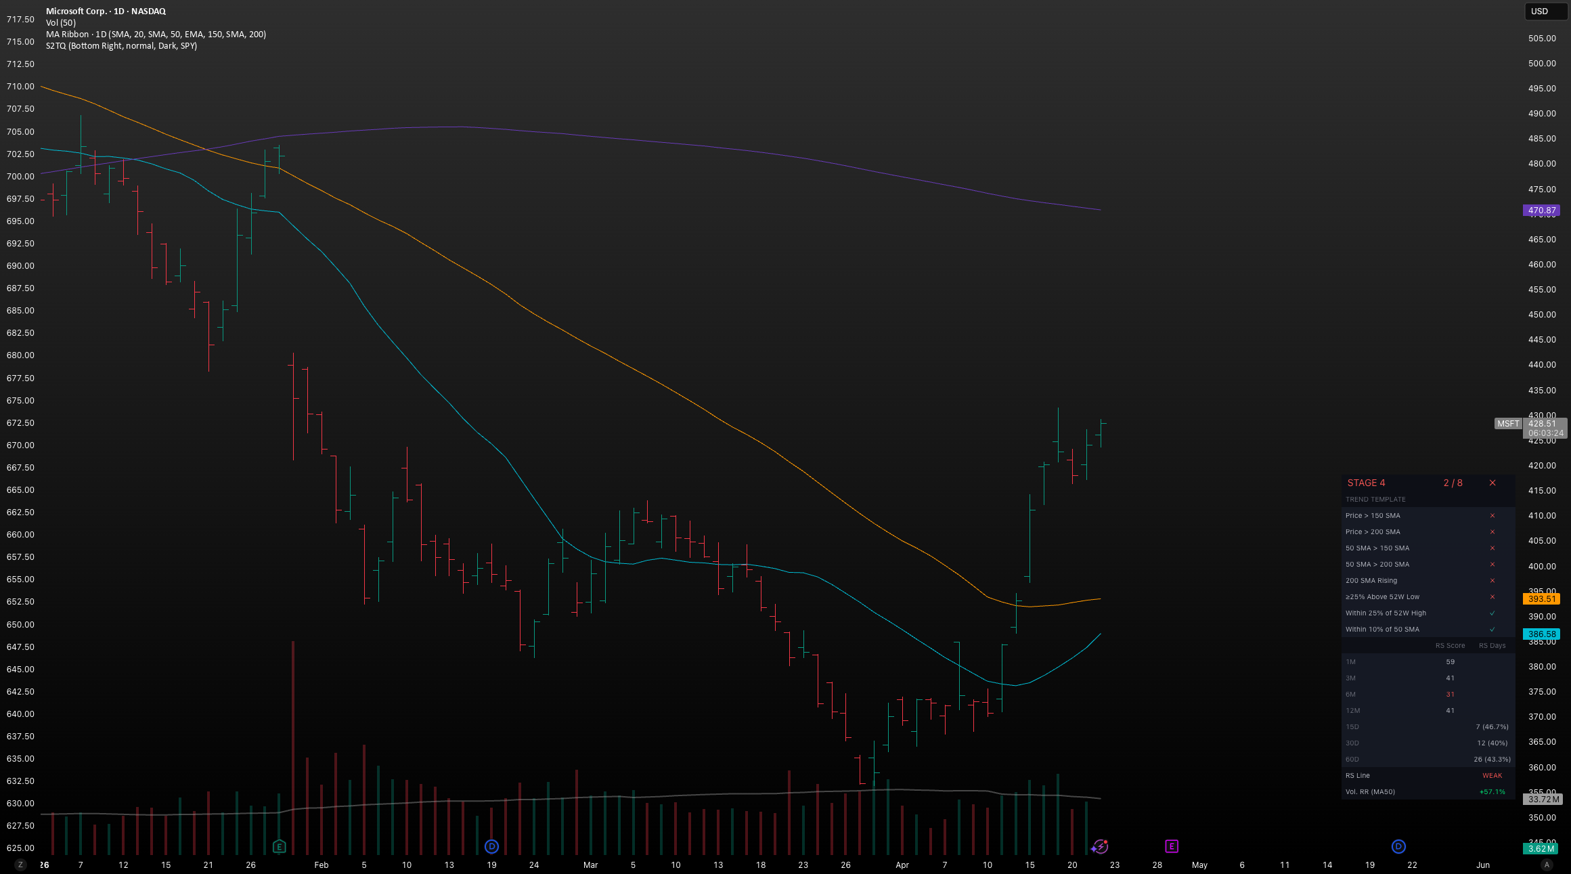Viewport: 1571px width, 874px height.
Task: Click the Z button on left of the time axis
Action: click(20, 865)
